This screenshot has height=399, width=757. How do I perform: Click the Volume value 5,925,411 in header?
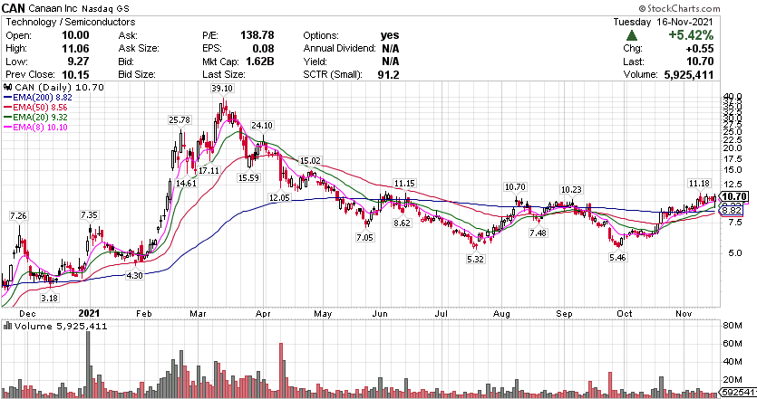[689, 75]
